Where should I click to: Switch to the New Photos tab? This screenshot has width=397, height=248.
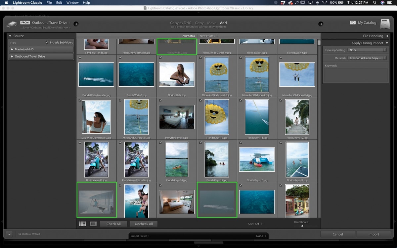pyautogui.click(x=207, y=36)
